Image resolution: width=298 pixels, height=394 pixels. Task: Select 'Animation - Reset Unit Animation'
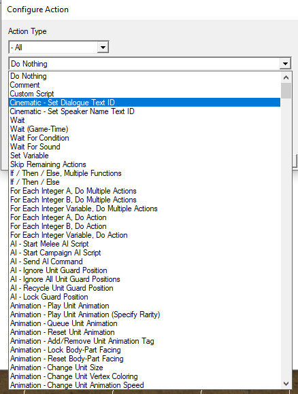tap(145, 332)
